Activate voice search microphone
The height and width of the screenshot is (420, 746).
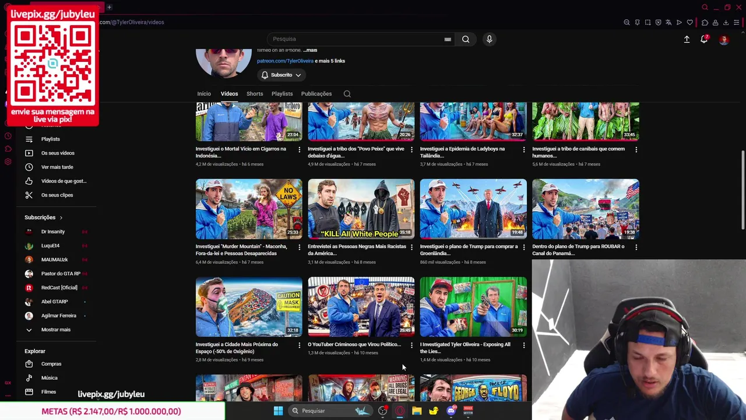pyautogui.click(x=489, y=39)
